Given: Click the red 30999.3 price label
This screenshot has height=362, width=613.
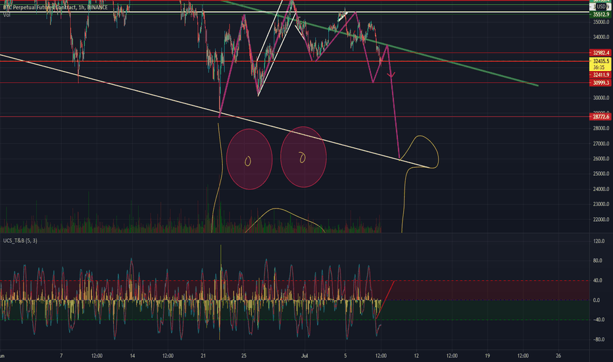Looking at the screenshot, I should pyautogui.click(x=601, y=82).
